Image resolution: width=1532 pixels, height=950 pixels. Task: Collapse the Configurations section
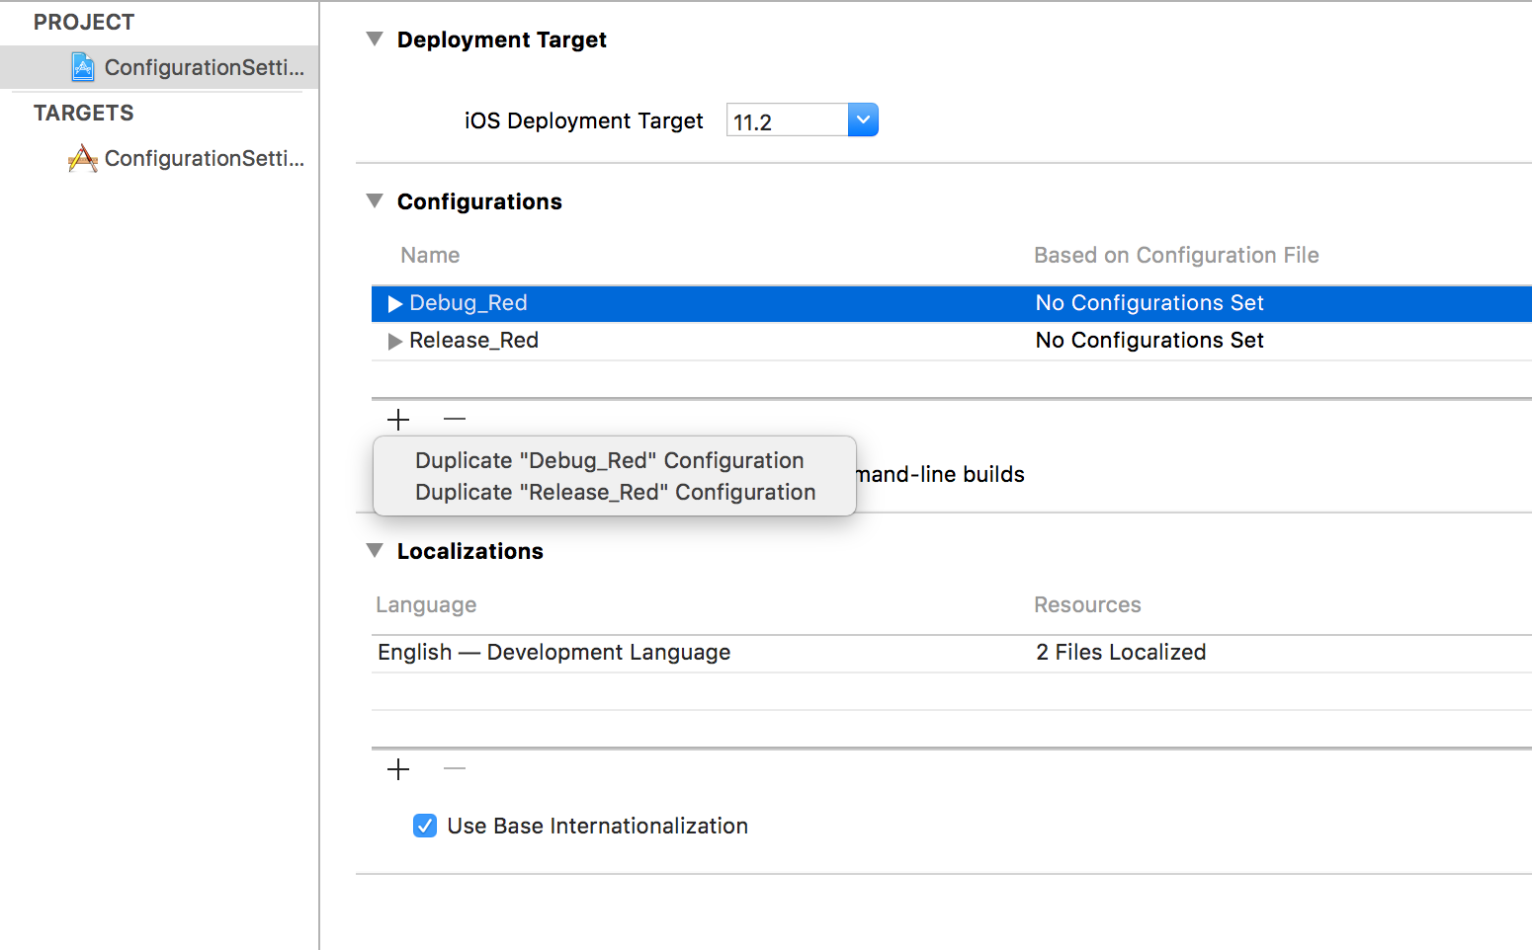tap(375, 201)
